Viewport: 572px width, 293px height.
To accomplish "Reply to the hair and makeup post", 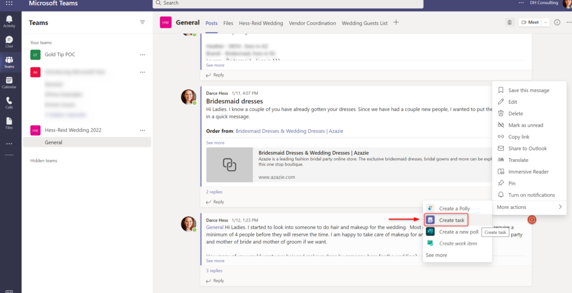I will pyautogui.click(x=215, y=281).
